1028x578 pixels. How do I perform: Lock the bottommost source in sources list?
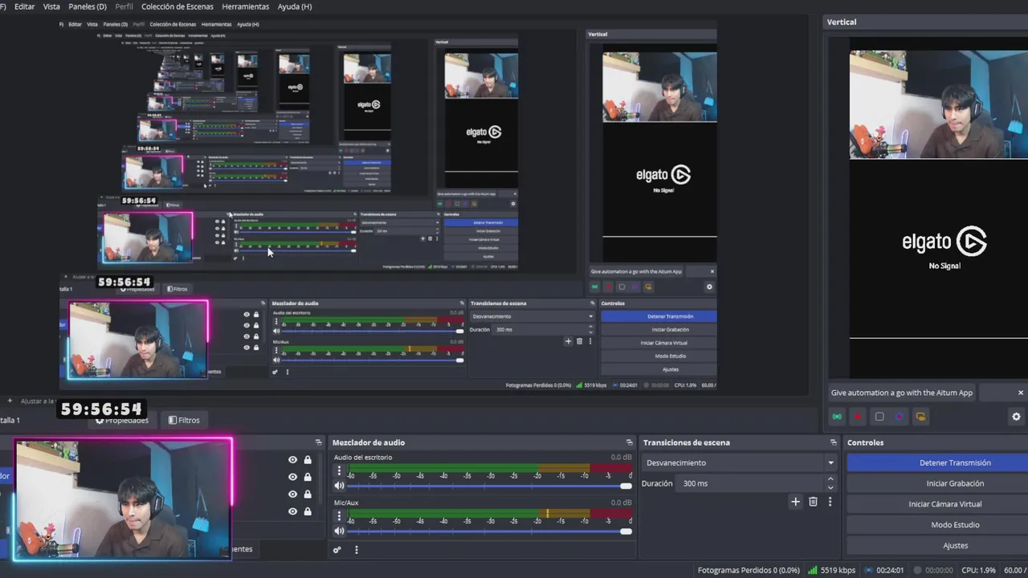click(308, 511)
